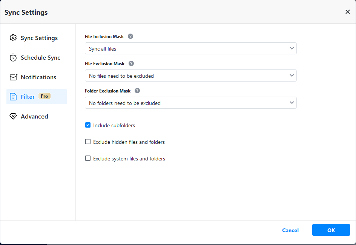Open the File Exclusion Mask dropdown arrow
This screenshot has width=356, height=245.
pos(292,76)
